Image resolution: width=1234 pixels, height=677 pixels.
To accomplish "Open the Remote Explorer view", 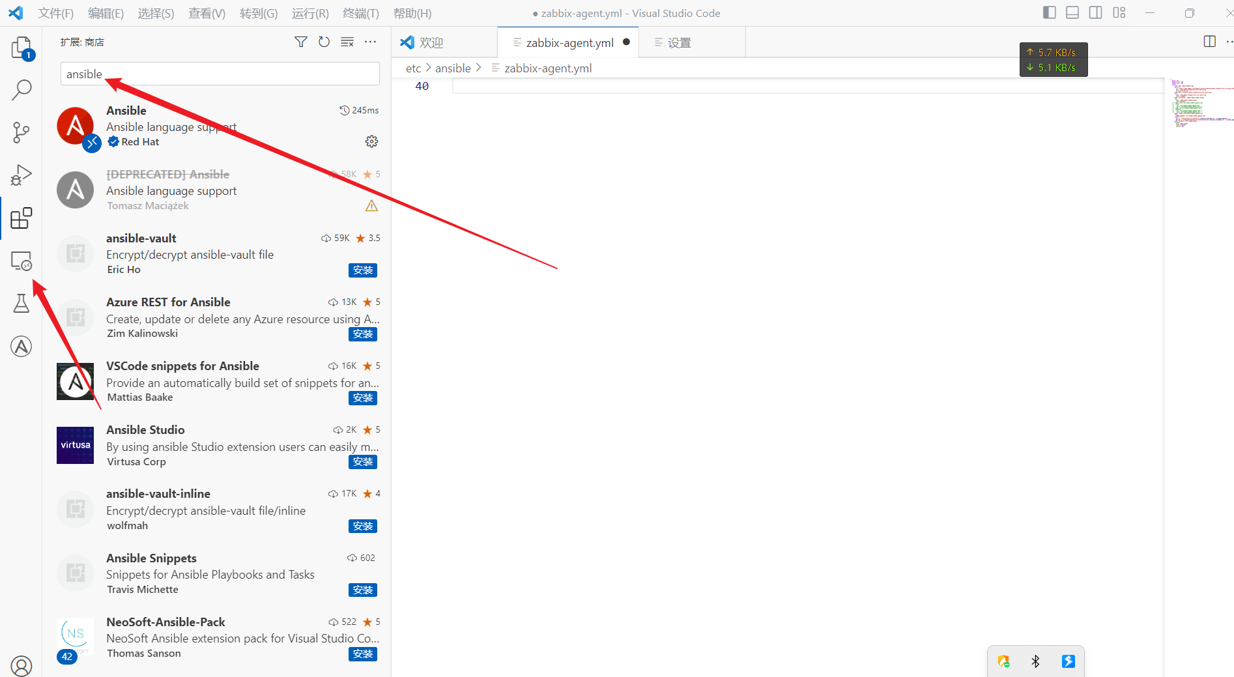I will (x=22, y=261).
